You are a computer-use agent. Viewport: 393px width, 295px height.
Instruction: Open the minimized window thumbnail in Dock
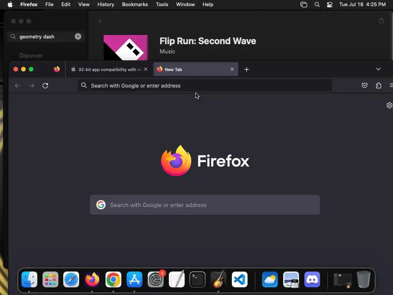tap(343, 280)
